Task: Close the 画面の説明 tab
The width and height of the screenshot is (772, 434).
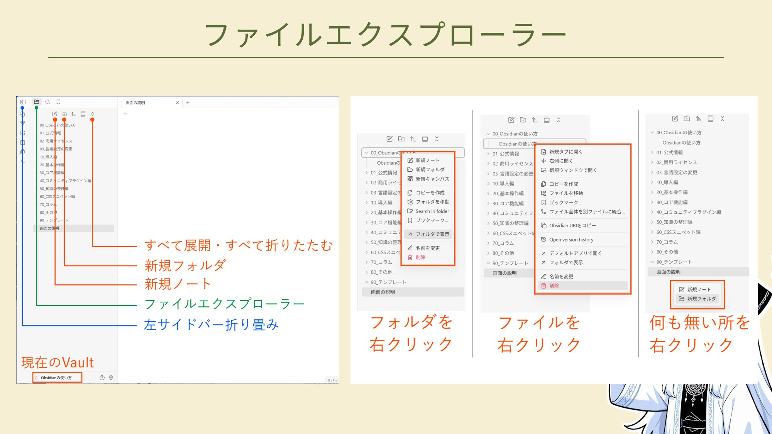Action: pos(177,103)
